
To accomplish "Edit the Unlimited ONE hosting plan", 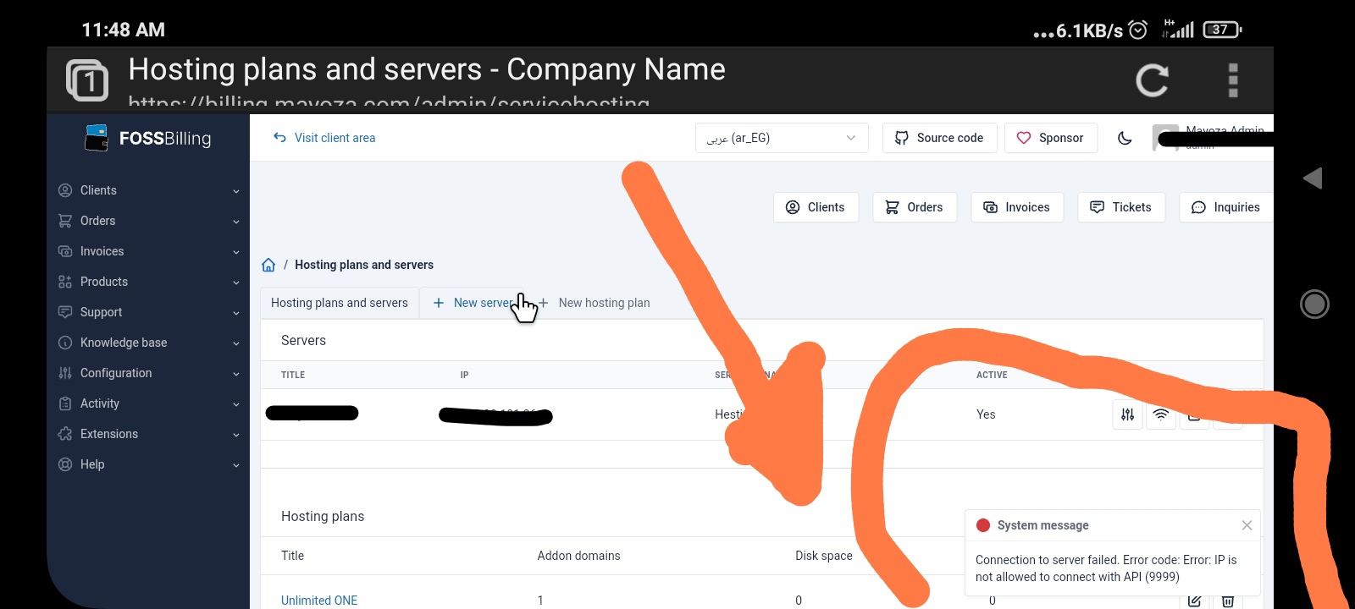I will click(1194, 601).
